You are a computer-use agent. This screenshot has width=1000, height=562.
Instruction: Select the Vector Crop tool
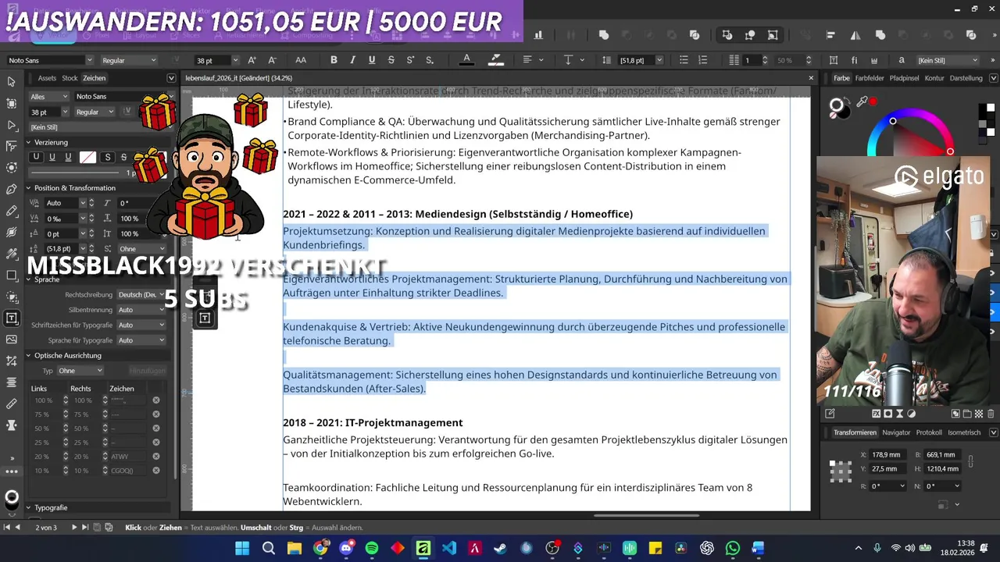11,361
